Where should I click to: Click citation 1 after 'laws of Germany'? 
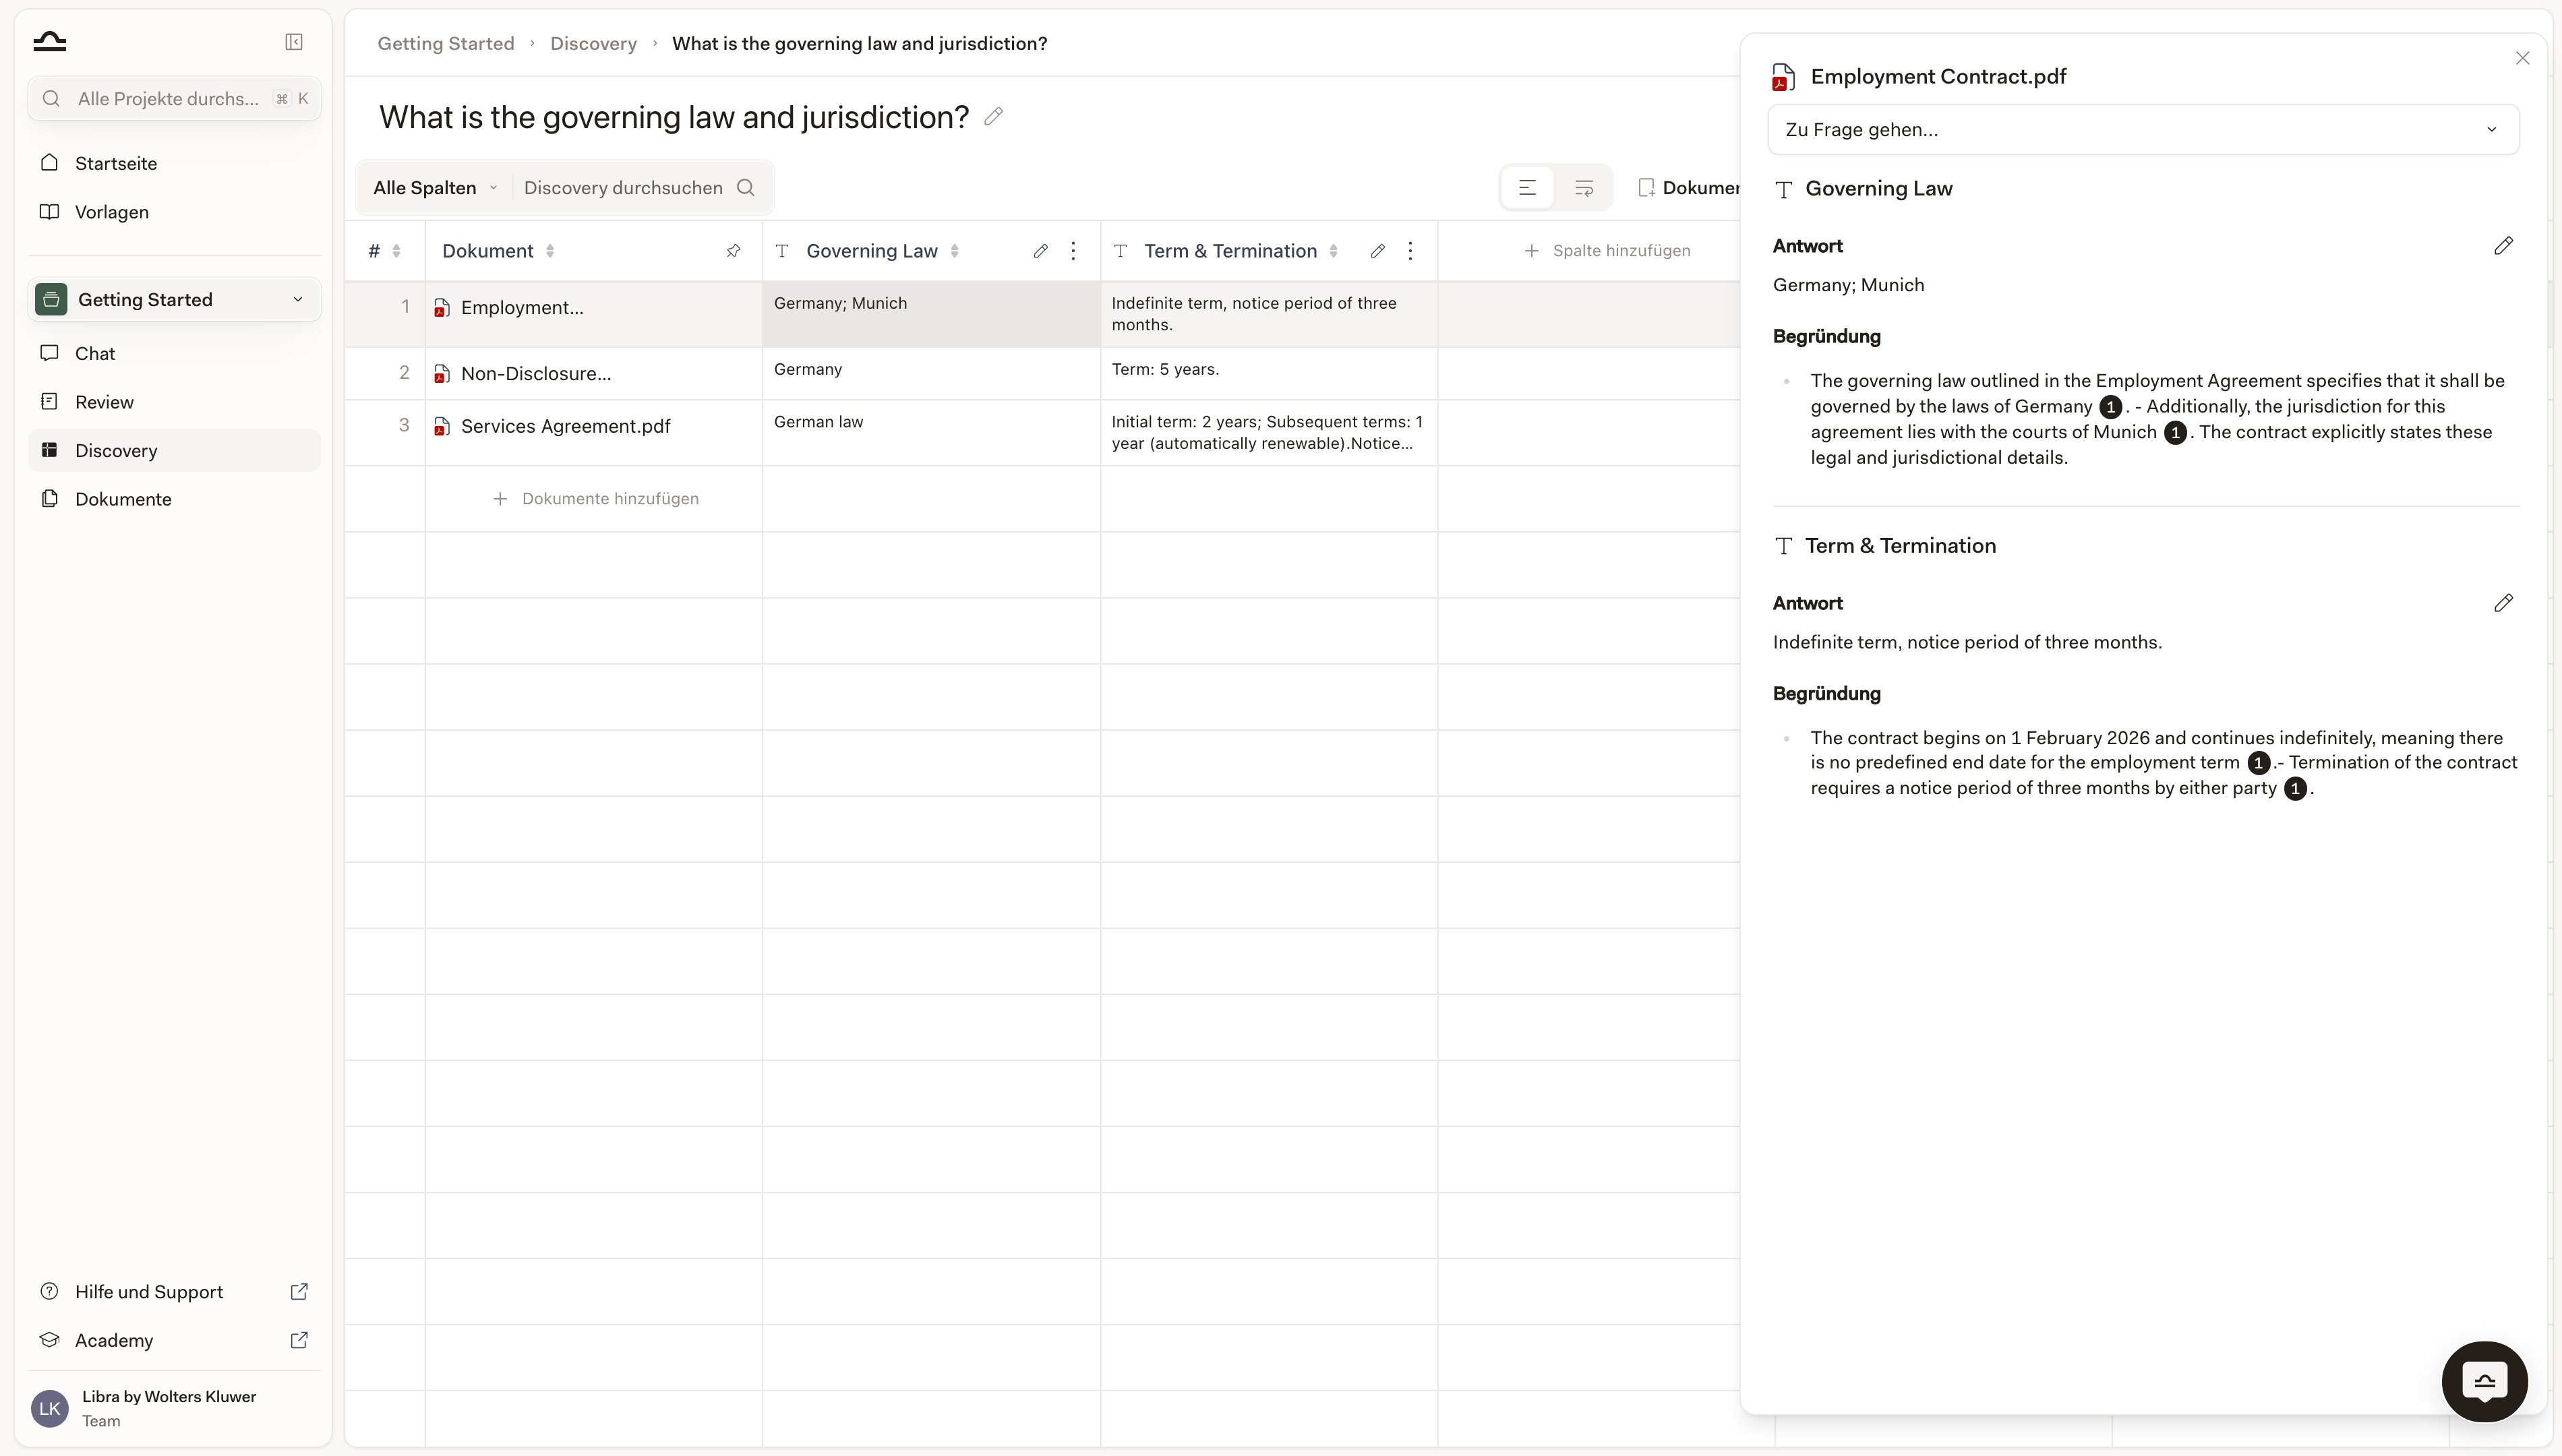(2110, 407)
